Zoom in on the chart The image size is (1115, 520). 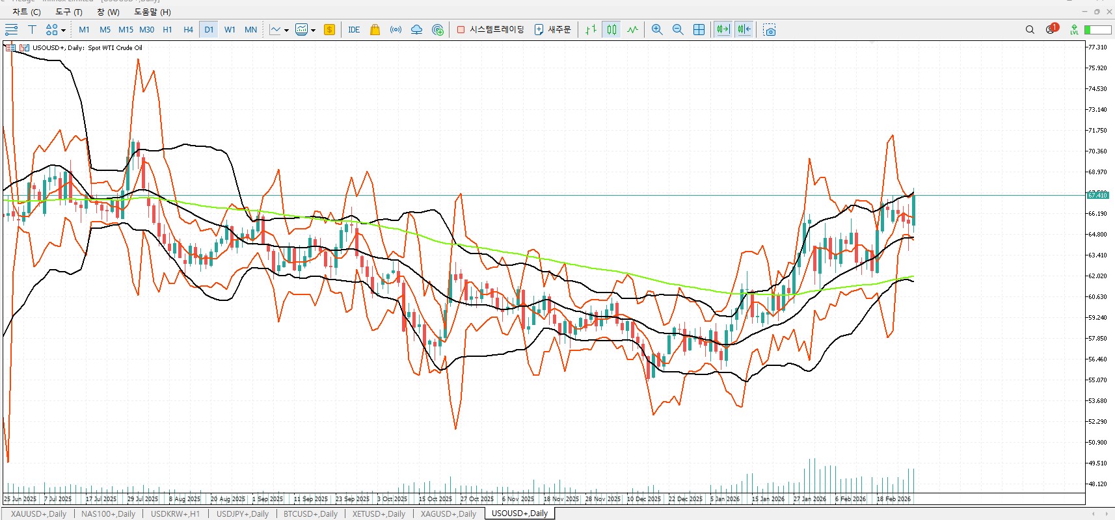click(x=657, y=29)
